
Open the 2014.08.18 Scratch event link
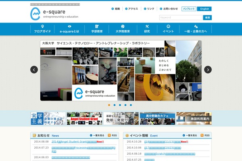[170, 154]
